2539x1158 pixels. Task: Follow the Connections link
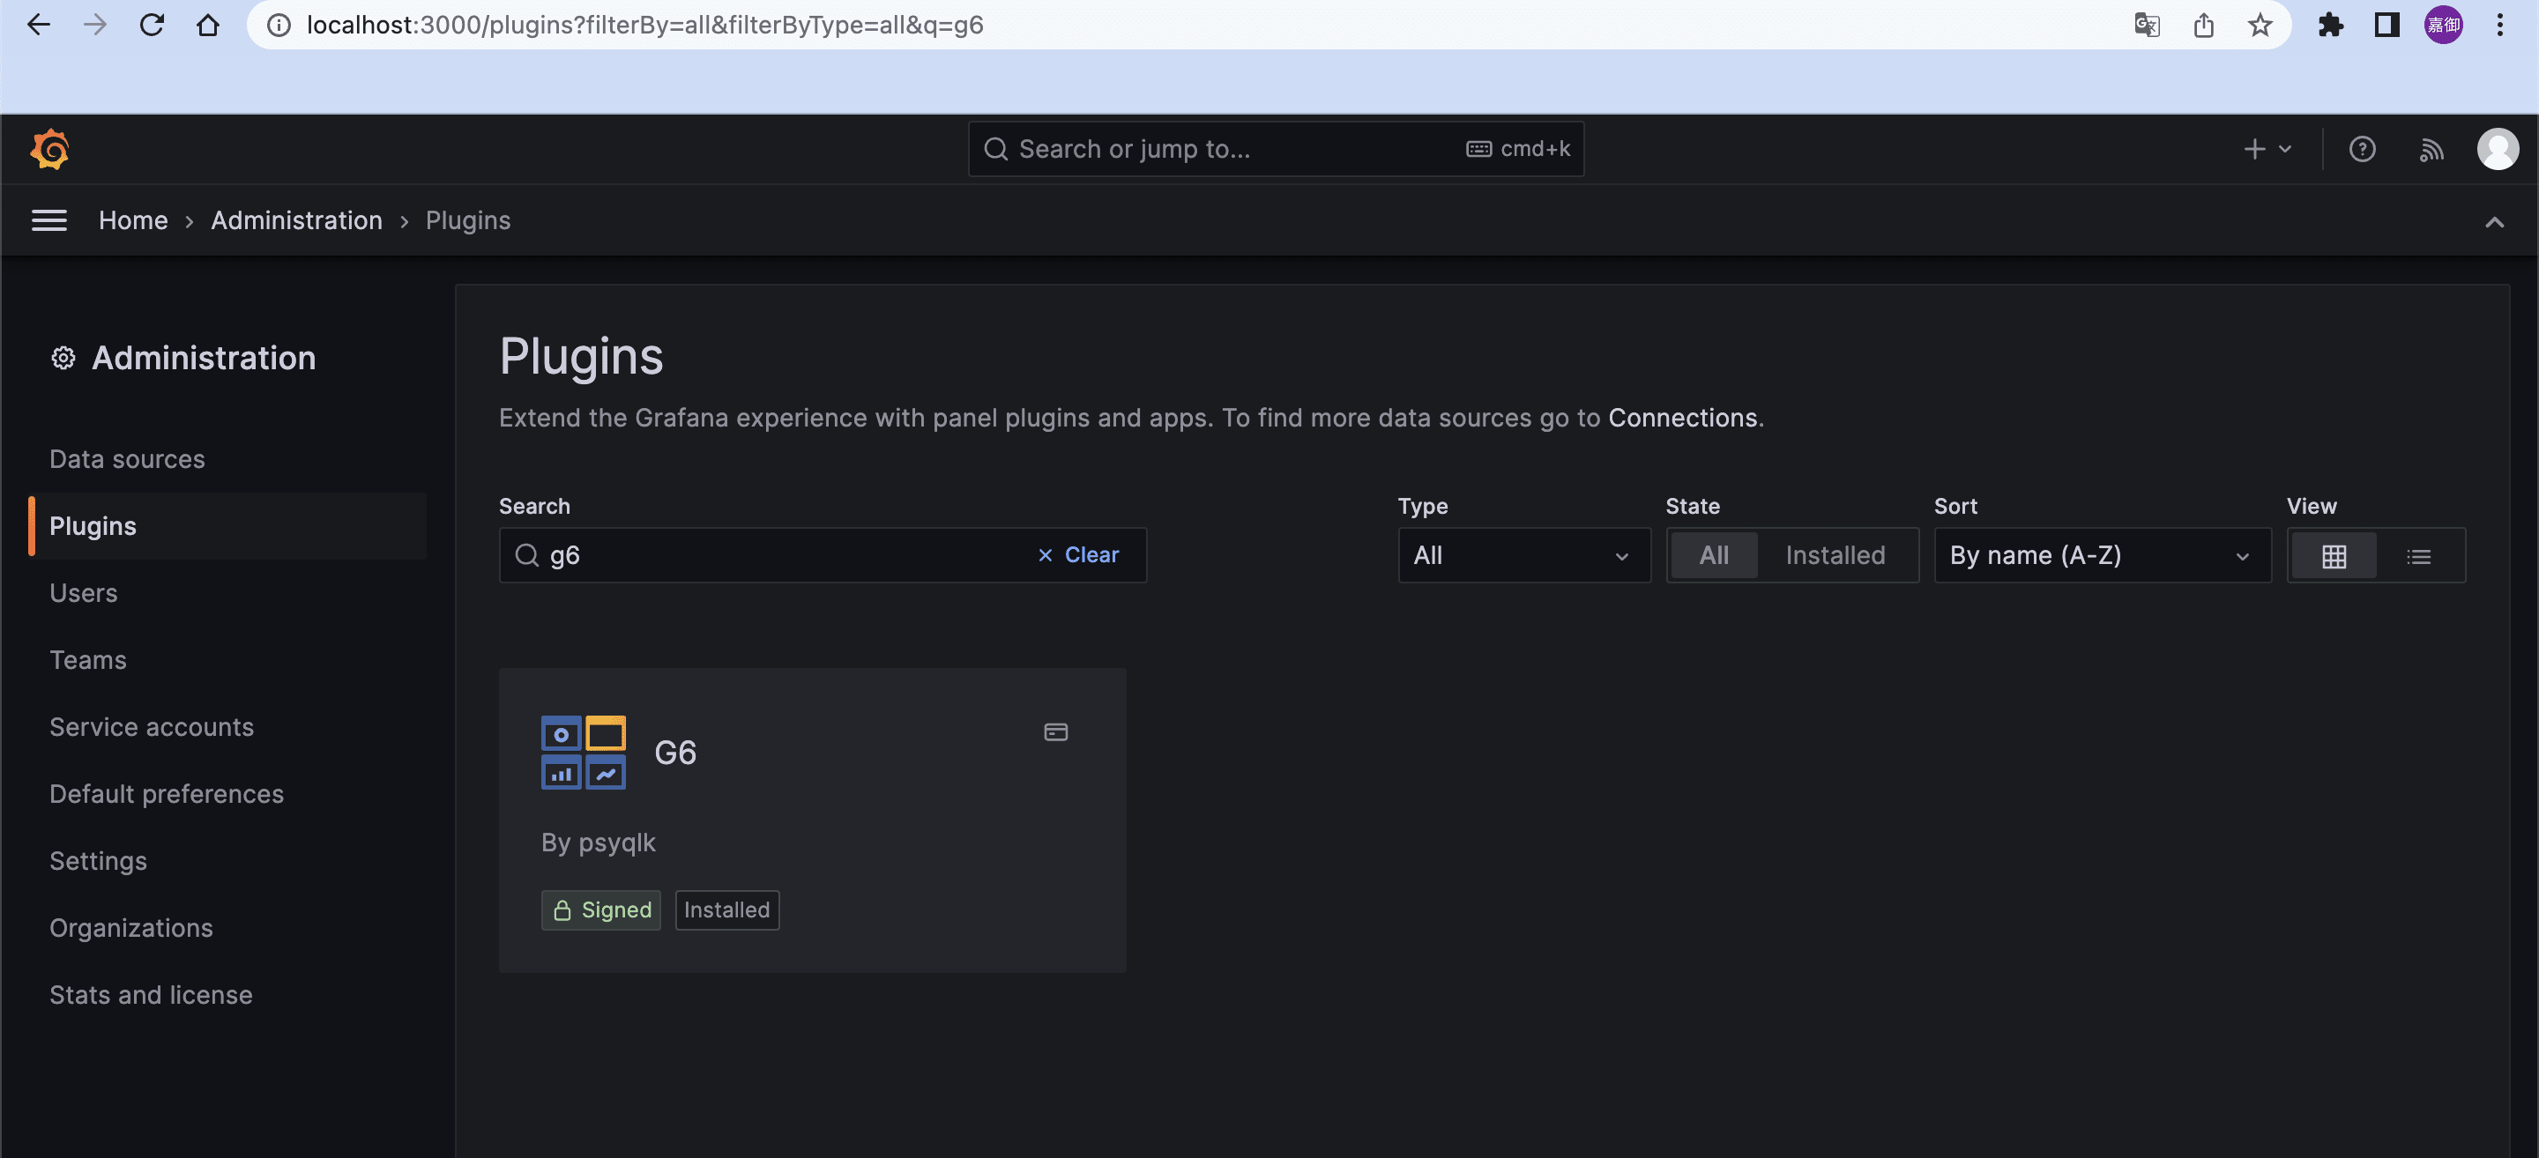1681,418
